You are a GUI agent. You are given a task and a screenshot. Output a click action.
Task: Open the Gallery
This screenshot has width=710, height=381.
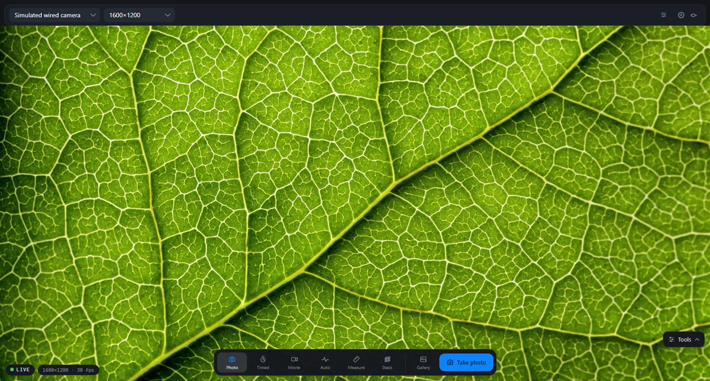point(423,362)
